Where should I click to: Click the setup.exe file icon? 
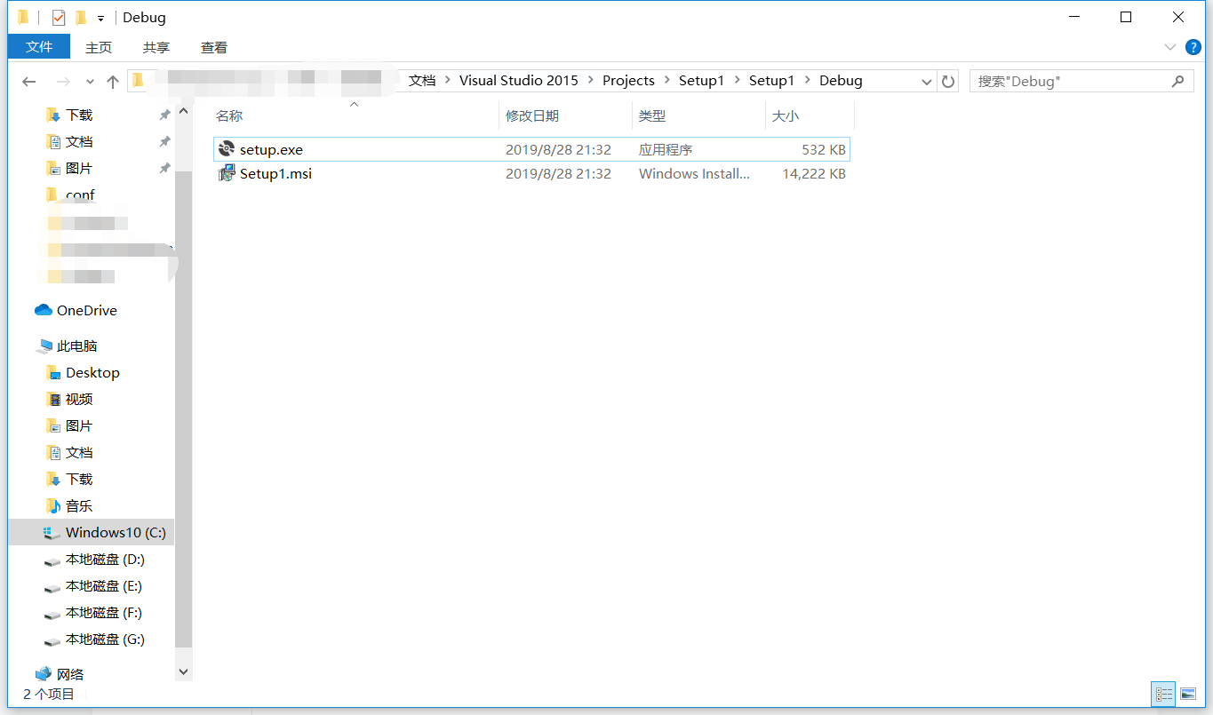[226, 149]
